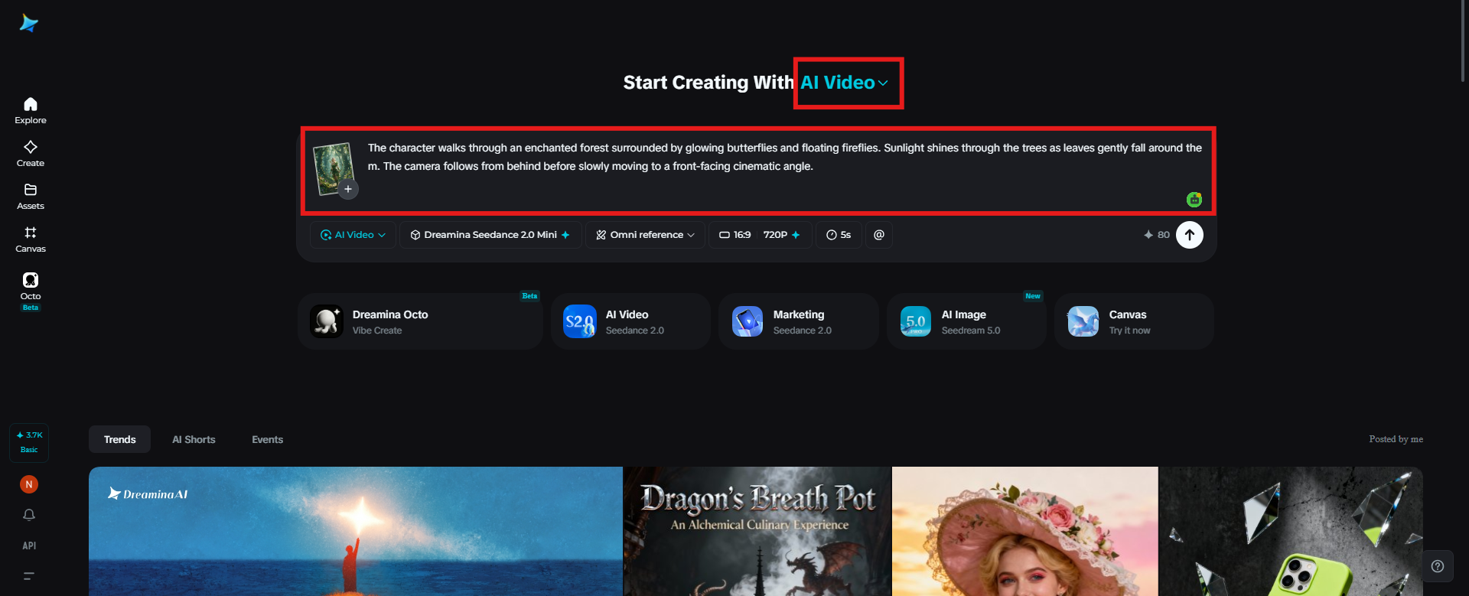The width and height of the screenshot is (1469, 596).
Task: Open the 5s duration selector
Action: 839,235
